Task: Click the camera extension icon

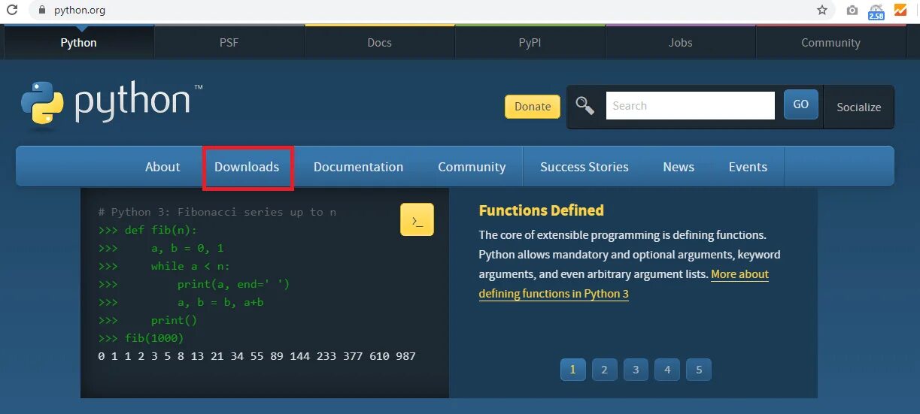Action: pos(852,11)
